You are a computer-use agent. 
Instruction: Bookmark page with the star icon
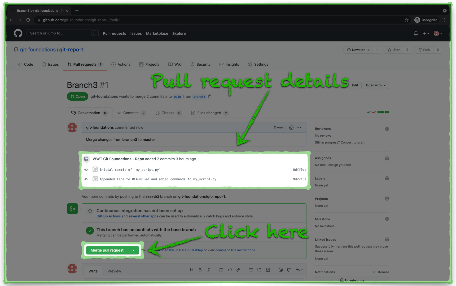407,20
